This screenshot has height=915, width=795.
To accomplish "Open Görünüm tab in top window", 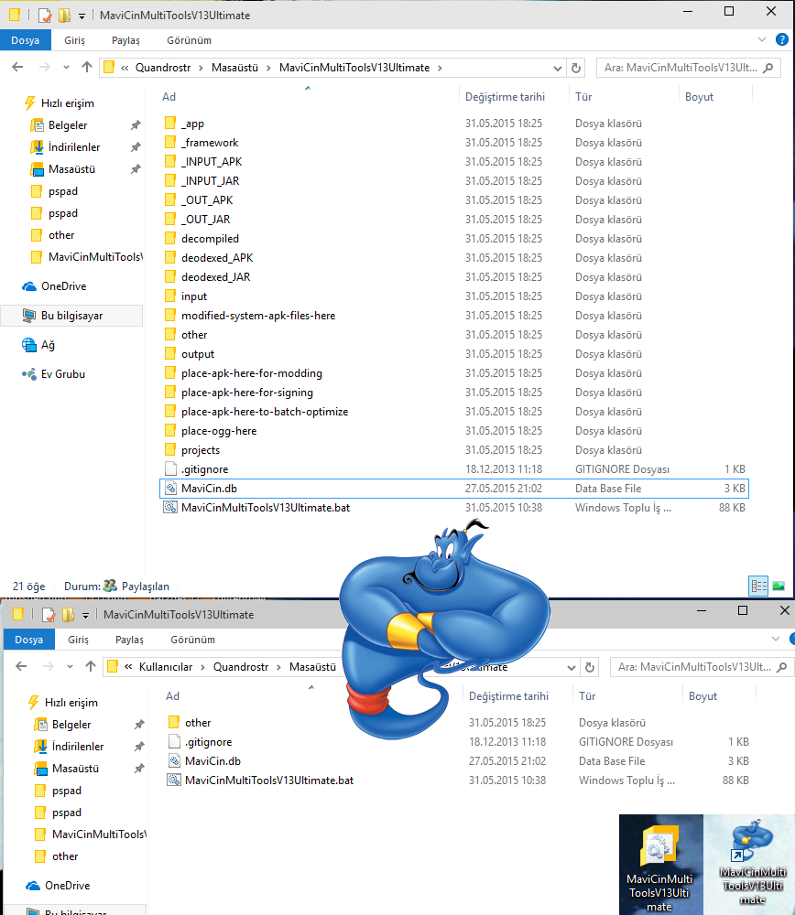I will pyautogui.click(x=189, y=40).
